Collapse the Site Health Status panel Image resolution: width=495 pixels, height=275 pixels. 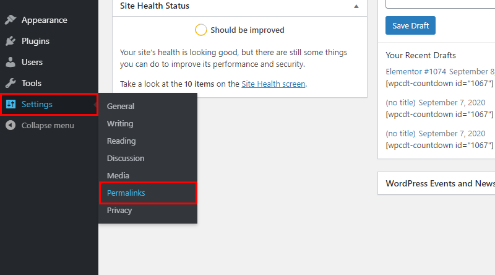356,6
